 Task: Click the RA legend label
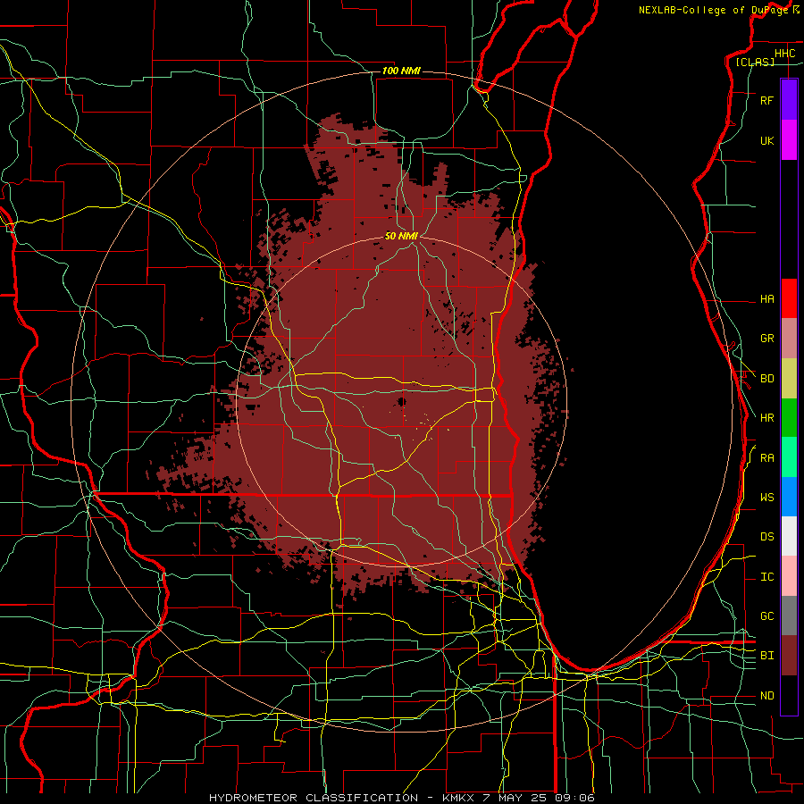point(766,458)
